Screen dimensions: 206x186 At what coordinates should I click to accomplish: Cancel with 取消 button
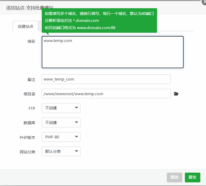pos(175,177)
